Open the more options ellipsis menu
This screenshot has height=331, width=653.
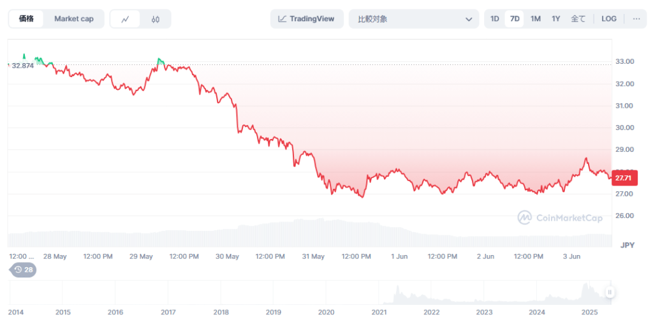[x=636, y=19]
